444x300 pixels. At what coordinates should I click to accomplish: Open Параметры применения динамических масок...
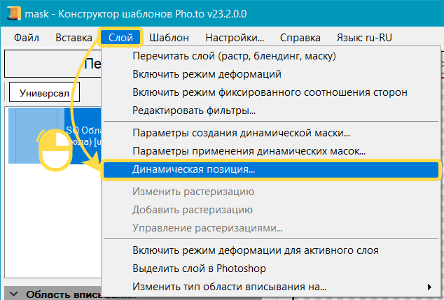point(249,150)
